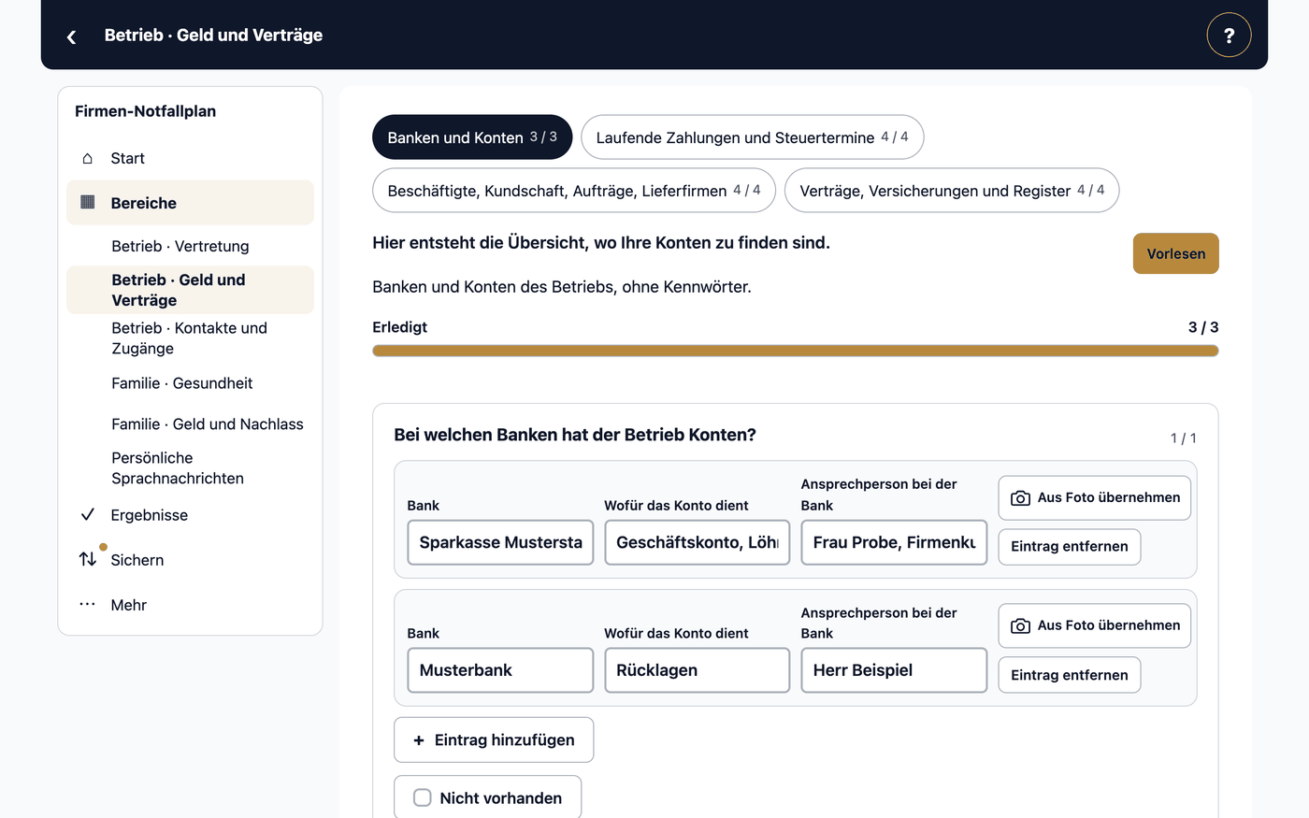Image resolution: width=1309 pixels, height=818 pixels.
Task: Open Persönliche Sprachnachrichten section
Action: click(190, 468)
